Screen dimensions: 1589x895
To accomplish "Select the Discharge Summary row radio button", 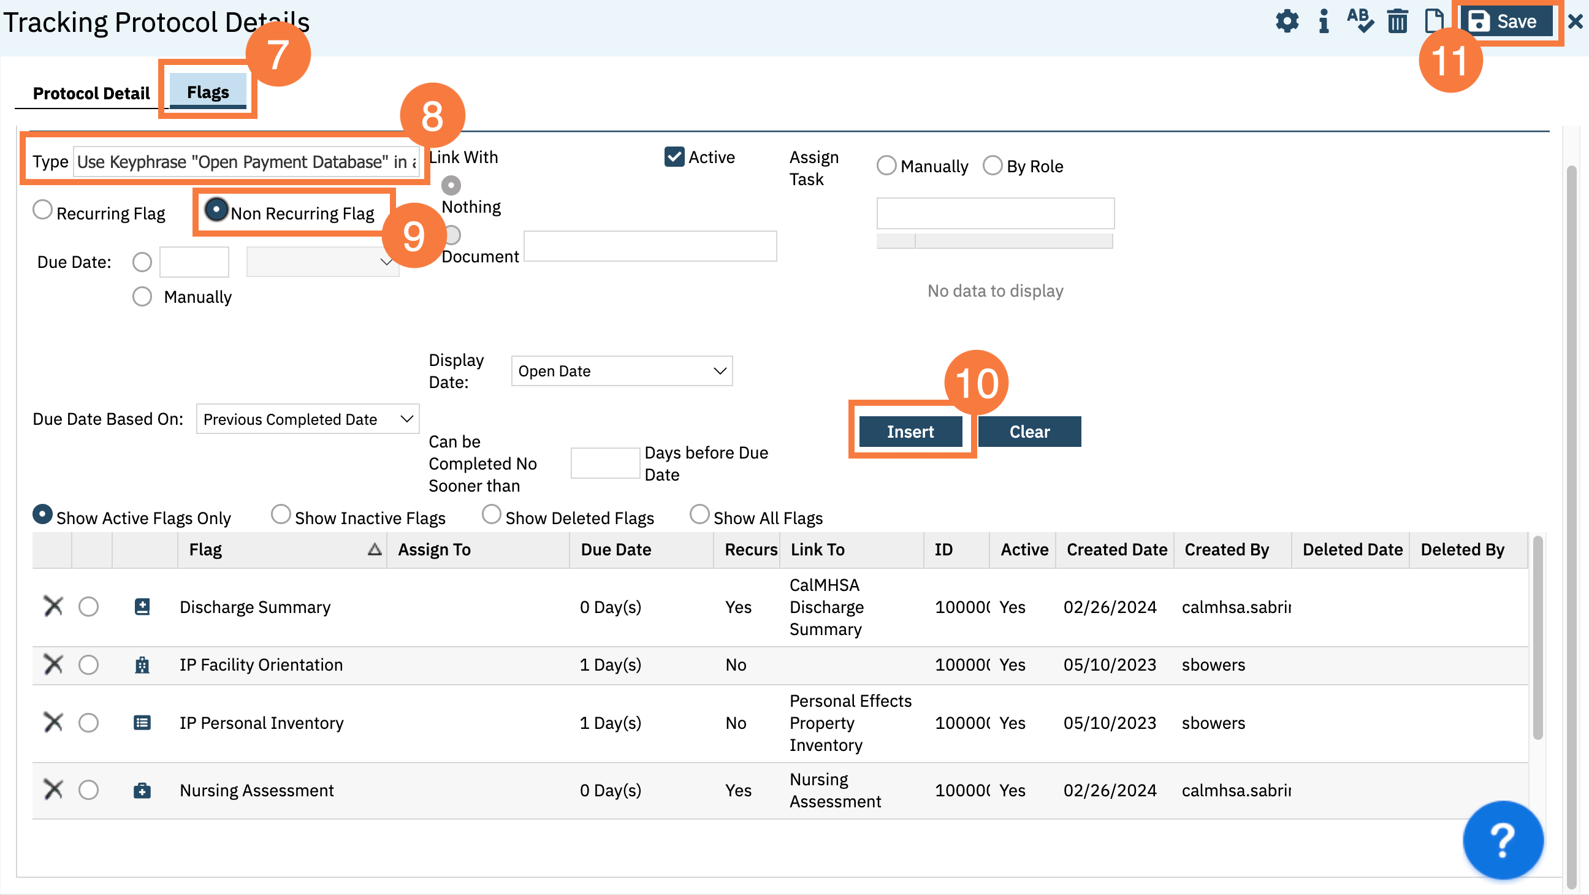I will [x=88, y=606].
